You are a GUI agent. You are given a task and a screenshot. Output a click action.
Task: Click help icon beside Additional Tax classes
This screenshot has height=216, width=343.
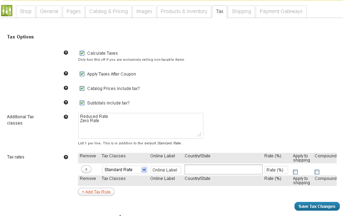66,117
